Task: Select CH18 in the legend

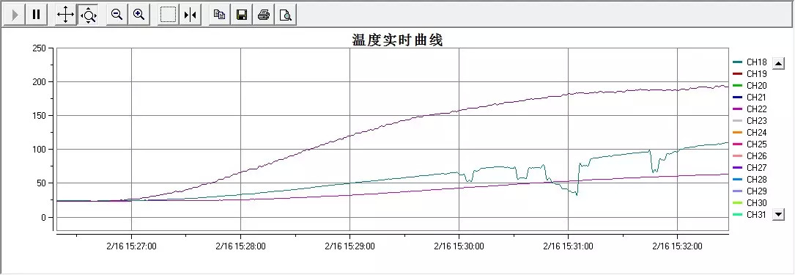Action: 750,62
